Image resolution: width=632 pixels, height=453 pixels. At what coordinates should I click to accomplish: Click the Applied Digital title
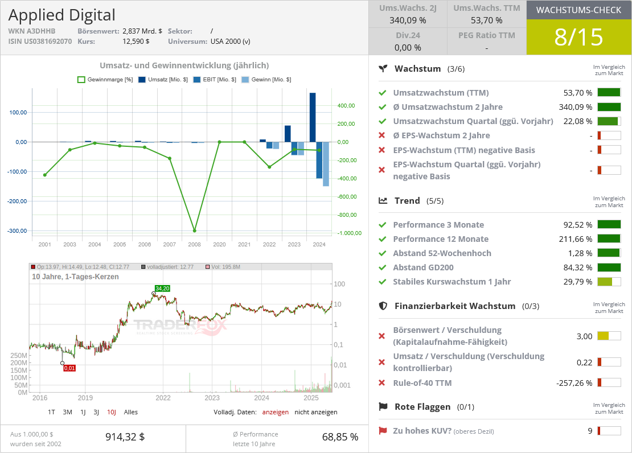coord(61,15)
